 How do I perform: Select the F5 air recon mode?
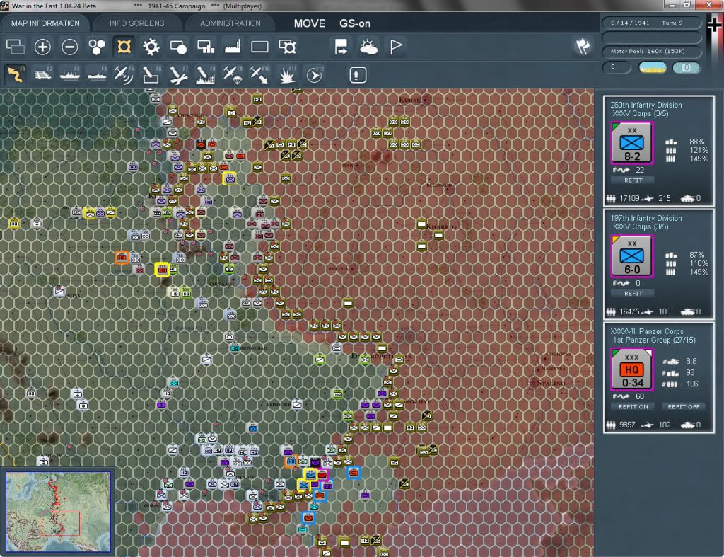[124, 74]
